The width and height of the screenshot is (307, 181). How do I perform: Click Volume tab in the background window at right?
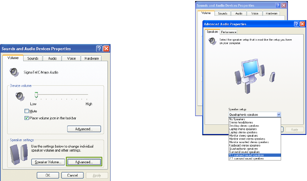[206, 13]
